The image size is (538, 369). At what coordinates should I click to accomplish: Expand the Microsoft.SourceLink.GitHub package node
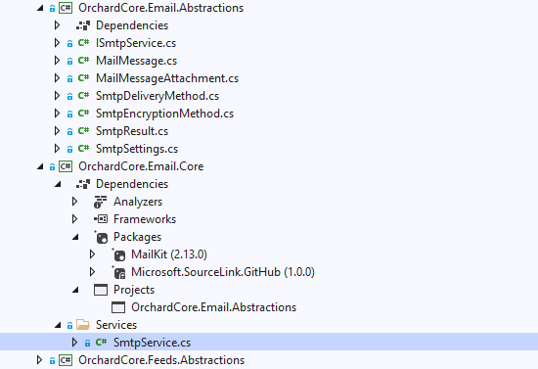point(92,272)
